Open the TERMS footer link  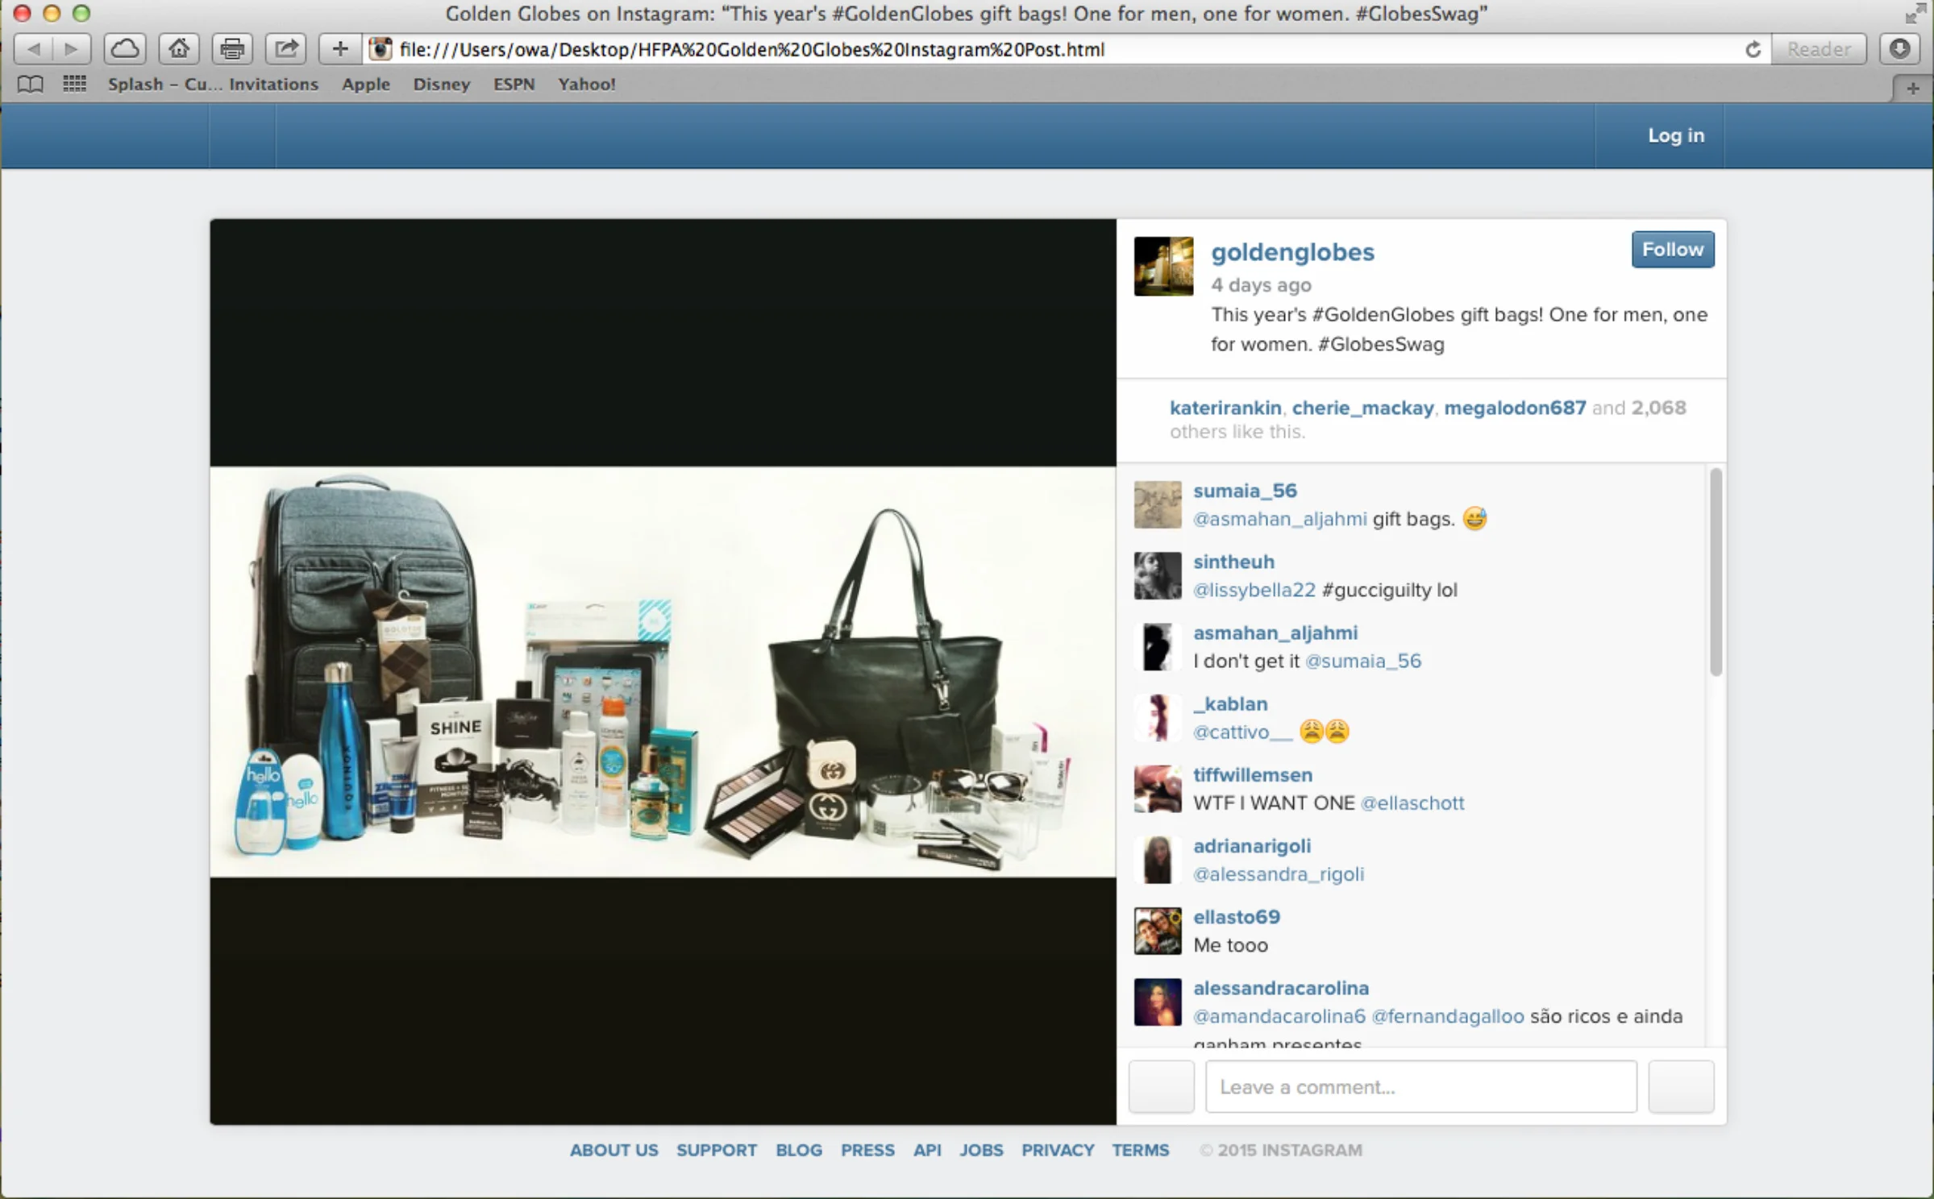pos(1140,1150)
